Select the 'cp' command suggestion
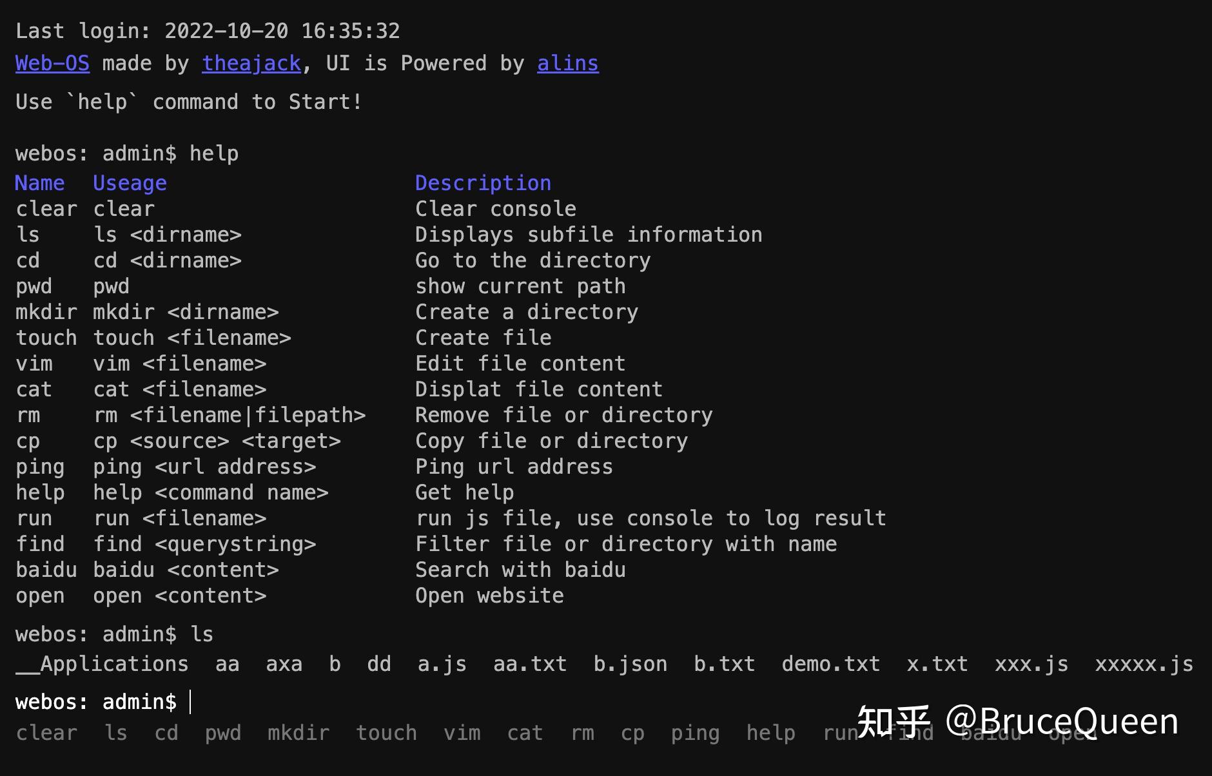The image size is (1212, 776). point(632,733)
